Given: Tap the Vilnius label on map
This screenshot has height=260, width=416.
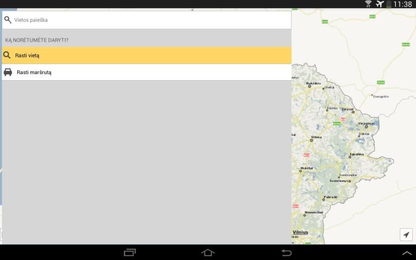Looking at the screenshot, I should [300, 232].
